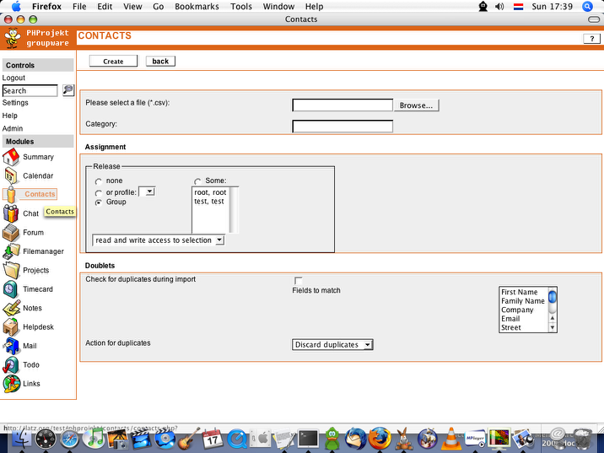Viewport: 604px width, 453px height.
Task: Click the Firefox icon in dock
Action: [380, 440]
